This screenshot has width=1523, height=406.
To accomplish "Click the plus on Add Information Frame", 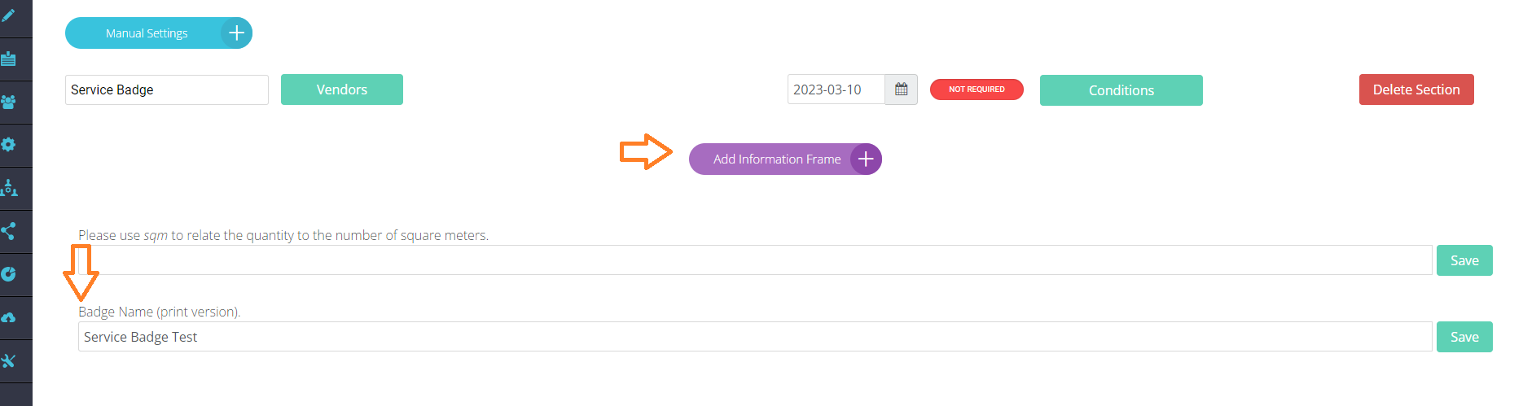I will point(866,159).
